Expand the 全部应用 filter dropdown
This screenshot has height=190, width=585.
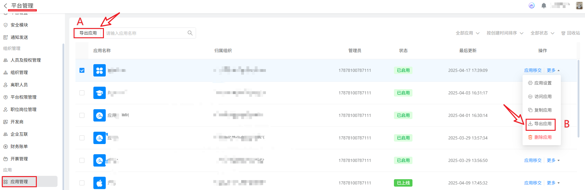[468, 33]
